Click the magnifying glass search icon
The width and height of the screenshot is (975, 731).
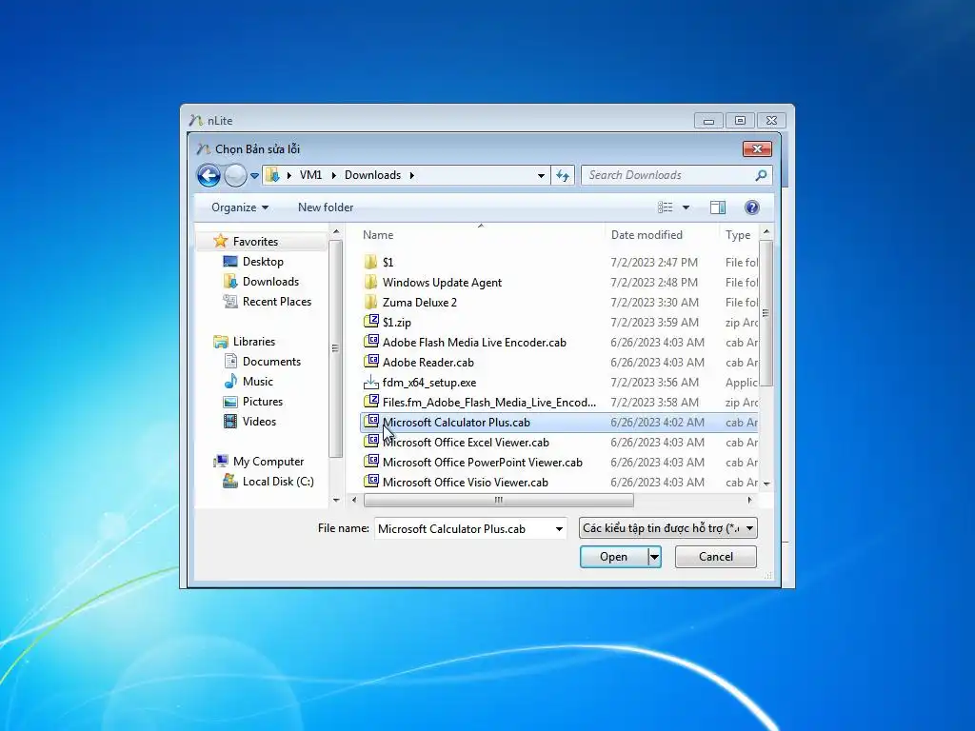point(761,175)
